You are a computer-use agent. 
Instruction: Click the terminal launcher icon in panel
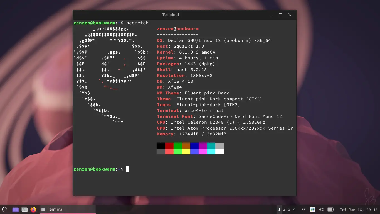click(24, 210)
